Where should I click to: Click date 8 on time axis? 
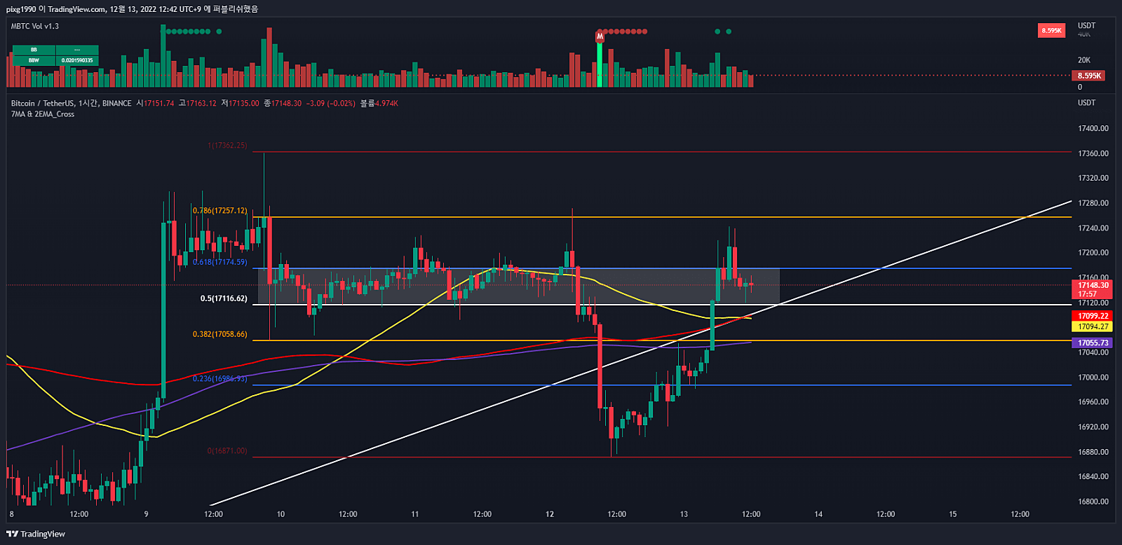pyautogui.click(x=12, y=514)
